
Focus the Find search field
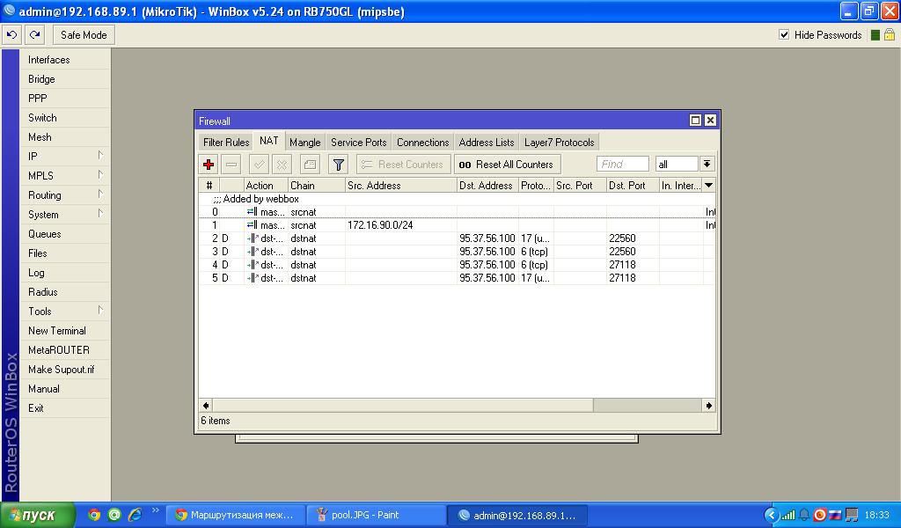tap(622, 165)
